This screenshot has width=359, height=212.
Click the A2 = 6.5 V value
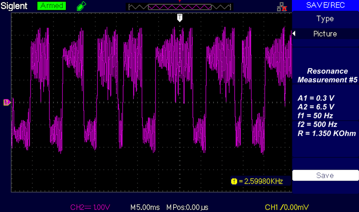click(316, 107)
